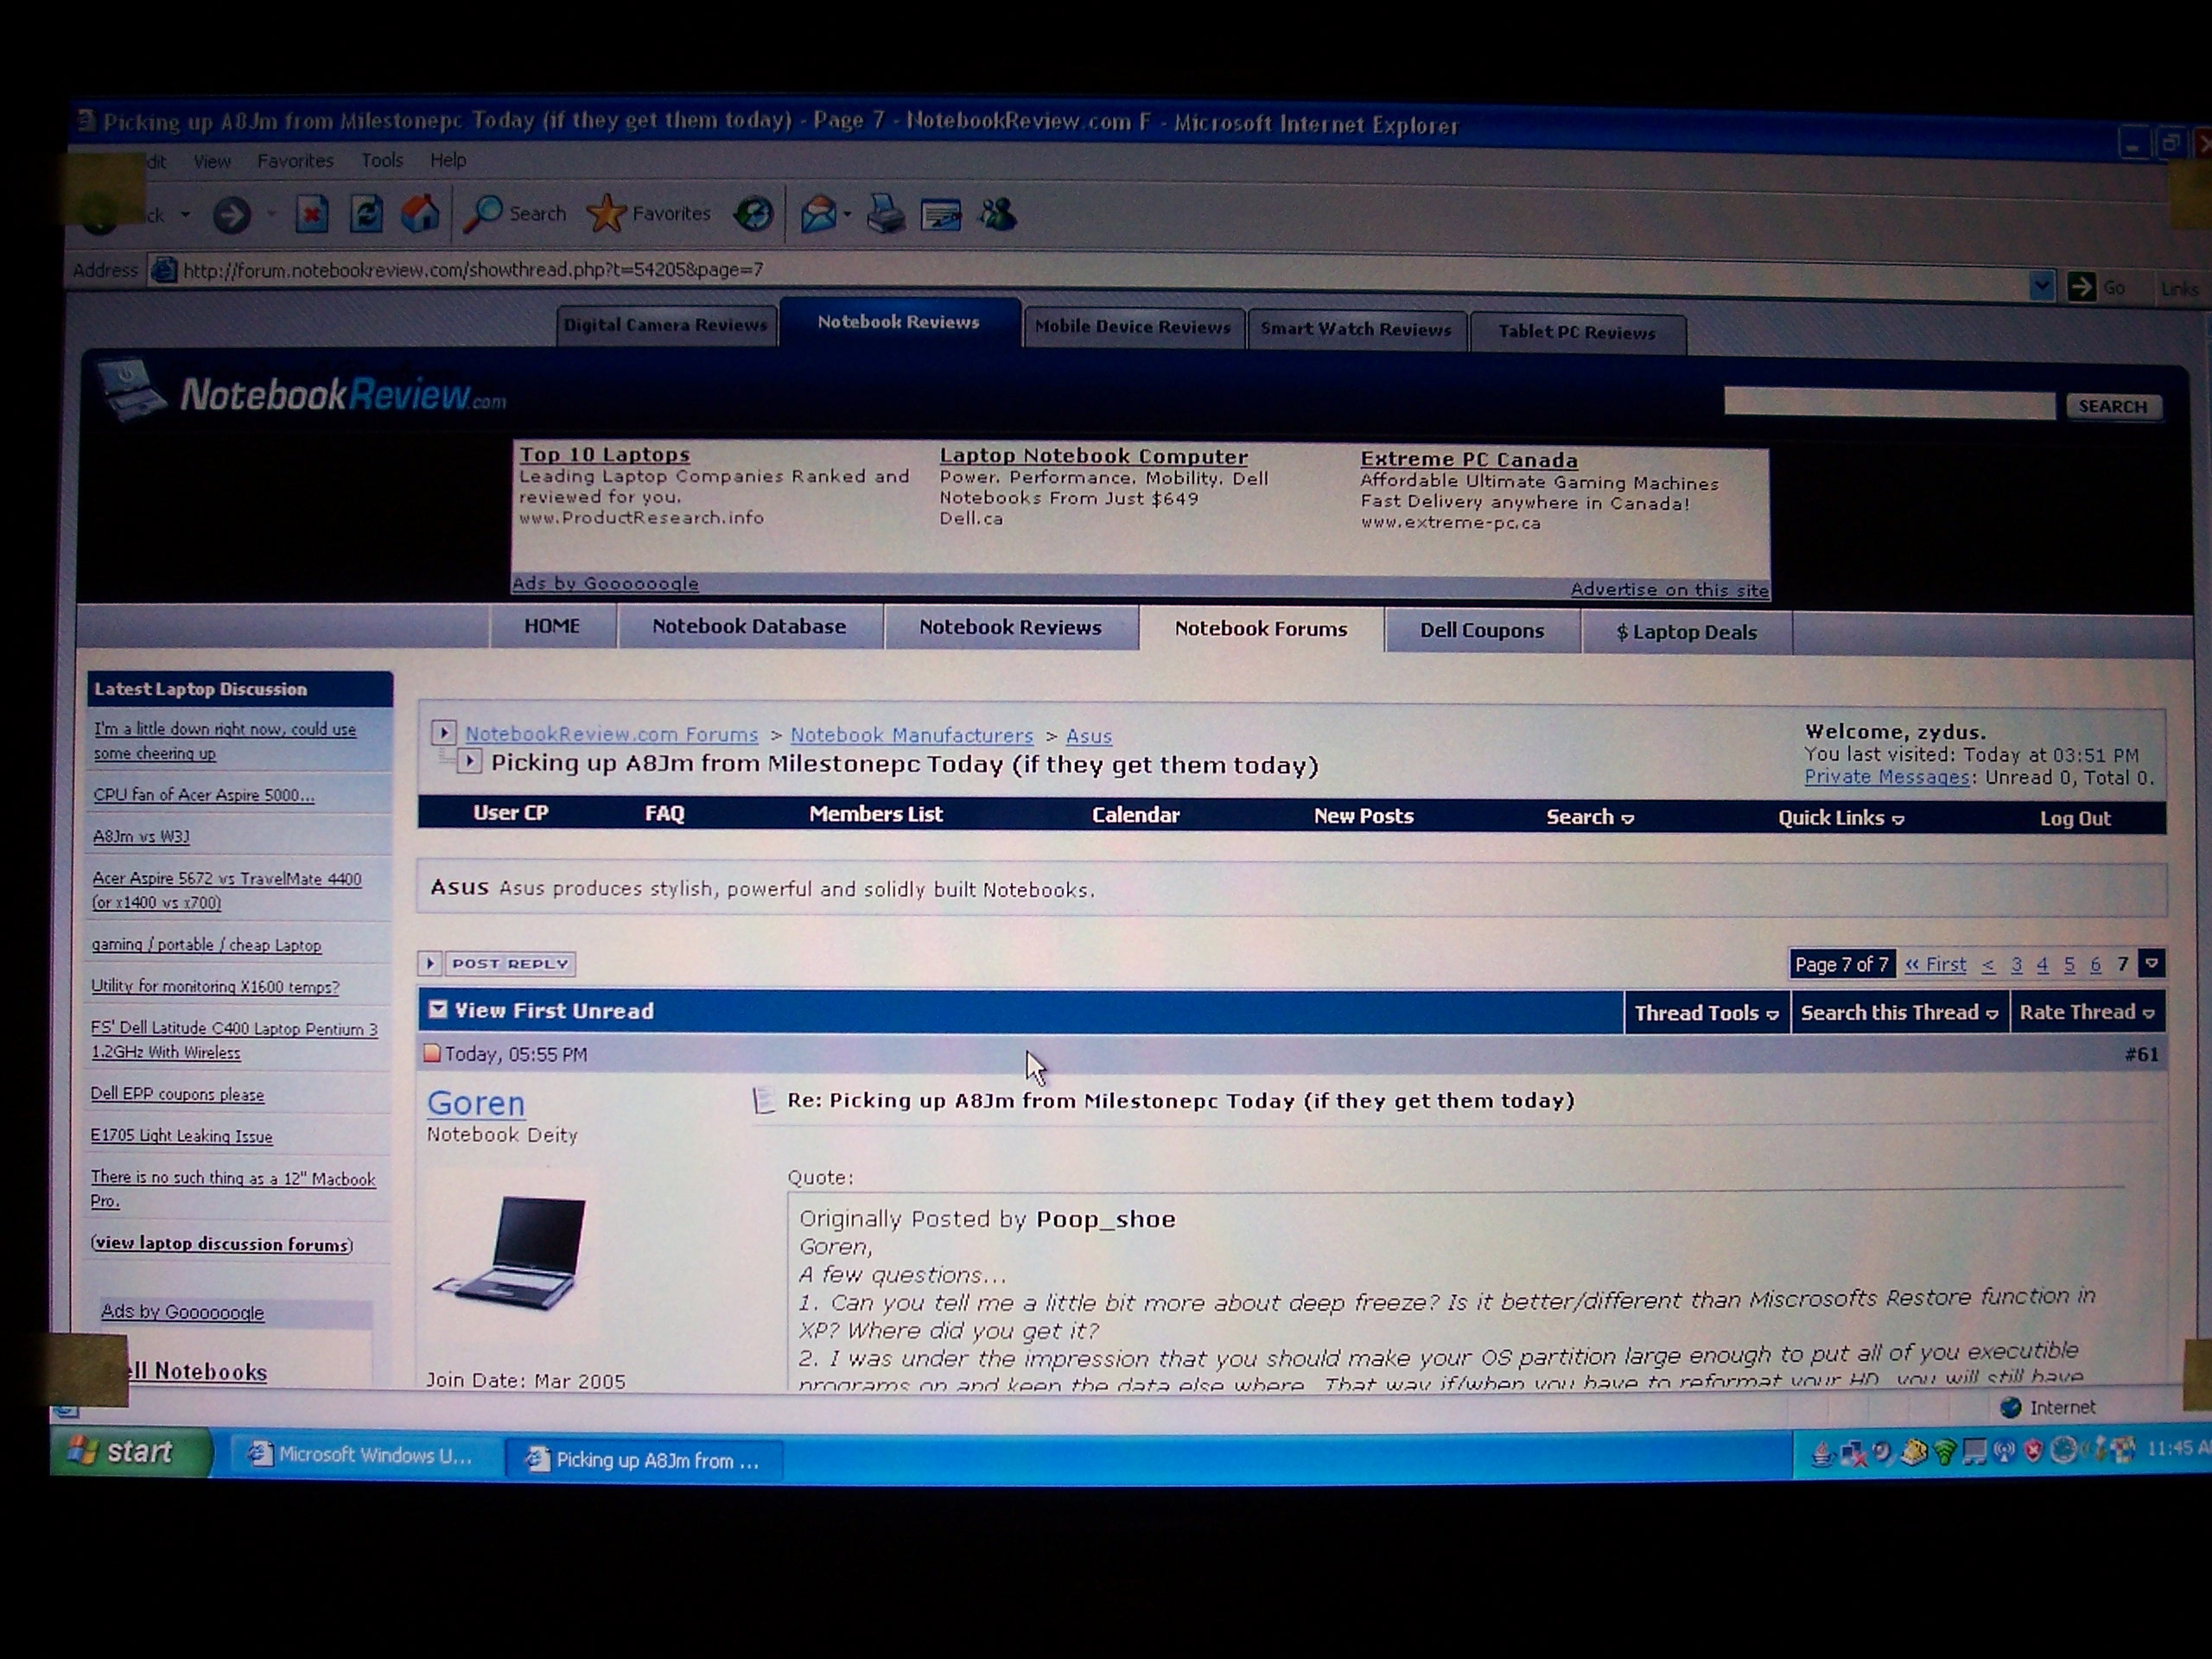Switch to Smart Watch Reviews tab
2212x1659 pixels.
(1356, 329)
